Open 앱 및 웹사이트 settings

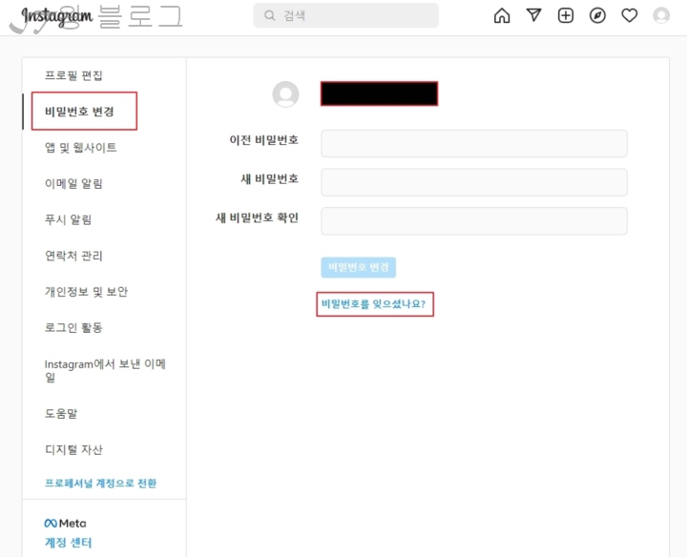click(x=80, y=148)
